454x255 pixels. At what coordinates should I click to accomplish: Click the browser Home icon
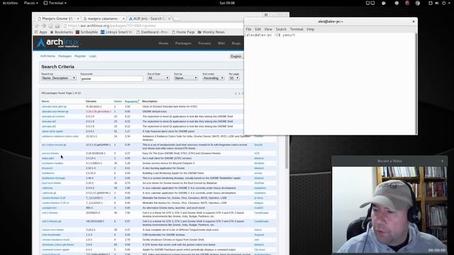pyautogui.click(x=57, y=25)
